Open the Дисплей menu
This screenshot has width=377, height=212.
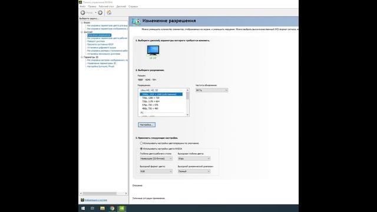(x=121, y=6)
